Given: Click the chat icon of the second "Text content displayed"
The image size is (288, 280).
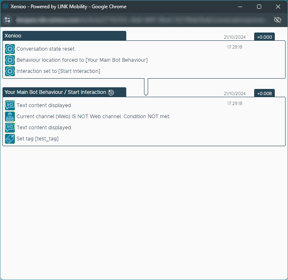Looking at the screenshot, I should (10, 128).
